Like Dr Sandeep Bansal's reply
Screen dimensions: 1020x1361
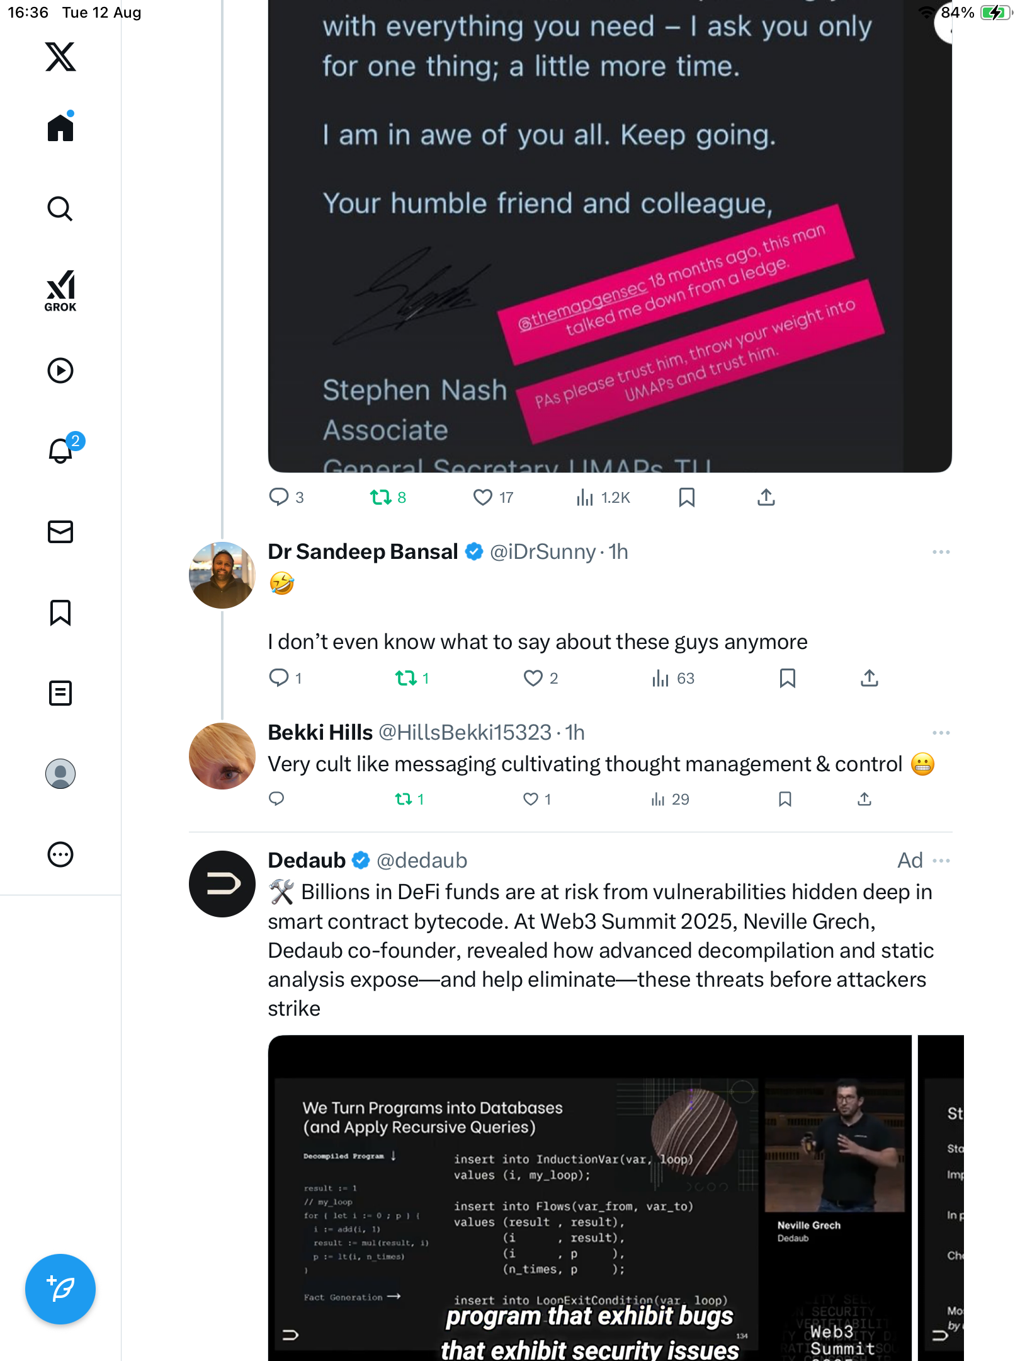pyautogui.click(x=533, y=678)
